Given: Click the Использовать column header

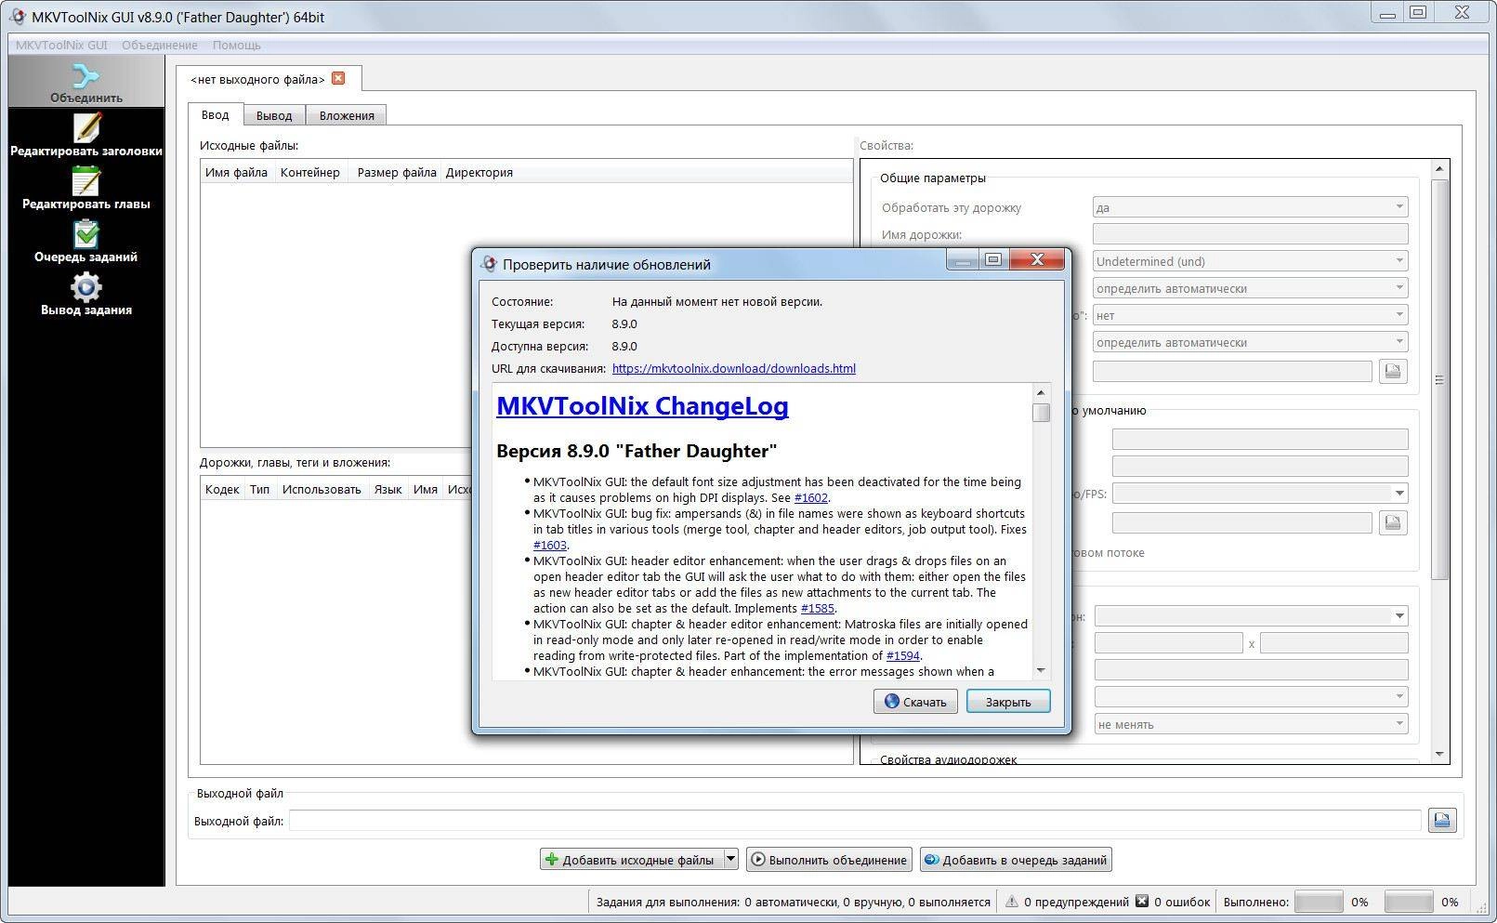Looking at the screenshot, I should [322, 489].
